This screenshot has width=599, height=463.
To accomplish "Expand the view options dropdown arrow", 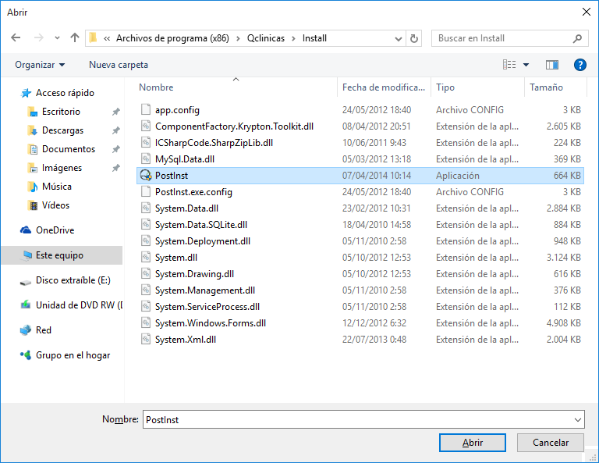I will pos(526,65).
